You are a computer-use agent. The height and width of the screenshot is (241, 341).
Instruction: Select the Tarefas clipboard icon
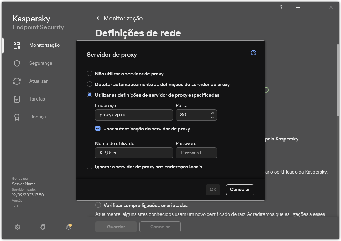pos(17,99)
